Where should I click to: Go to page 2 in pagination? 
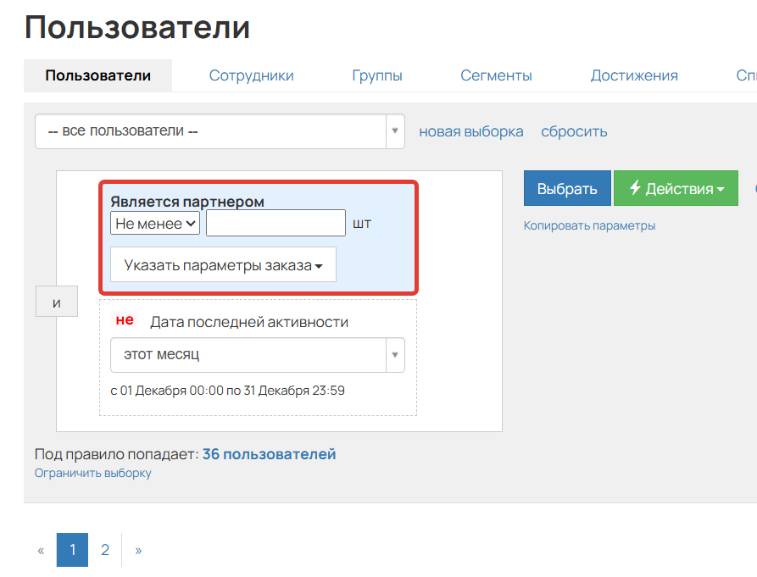click(x=104, y=549)
